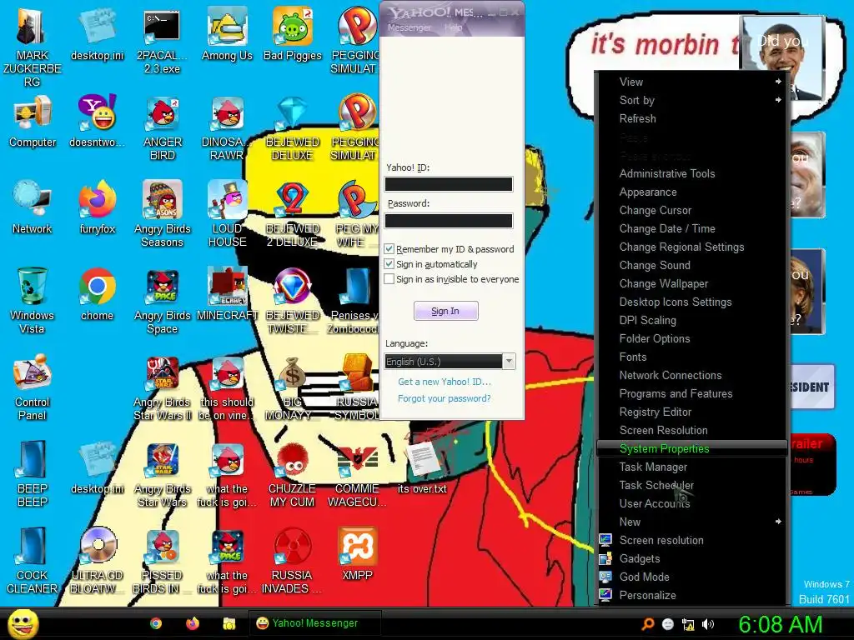Choose Folder Options from context menu
This screenshot has height=640, width=854.
(692, 338)
